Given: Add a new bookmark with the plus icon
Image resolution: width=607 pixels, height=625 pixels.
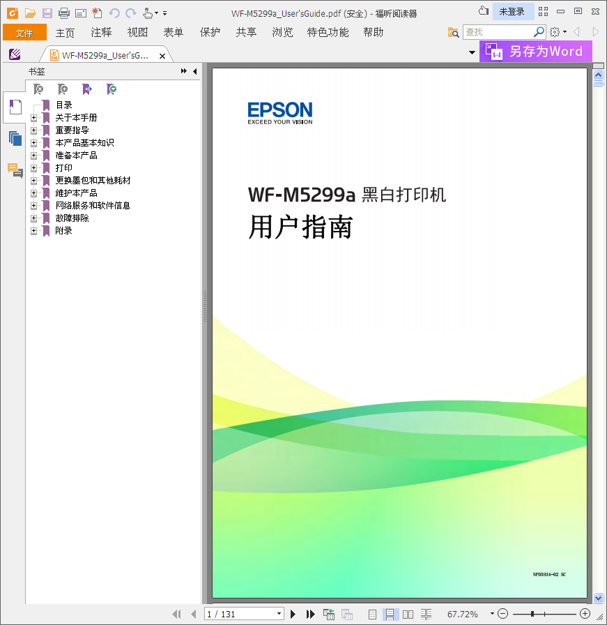Looking at the screenshot, I should pyautogui.click(x=63, y=89).
